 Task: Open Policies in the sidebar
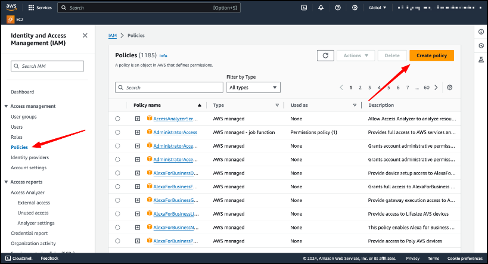[x=19, y=147]
